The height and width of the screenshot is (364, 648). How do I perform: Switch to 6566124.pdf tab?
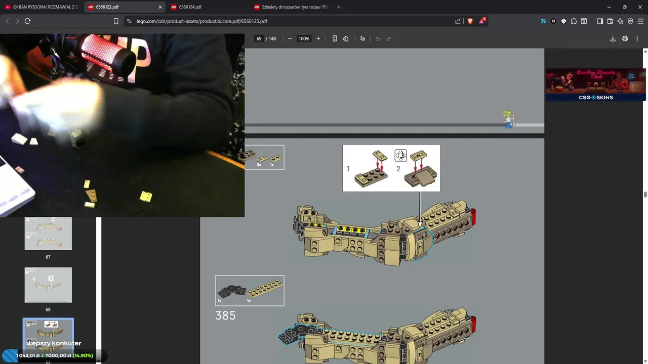(208, 7)
